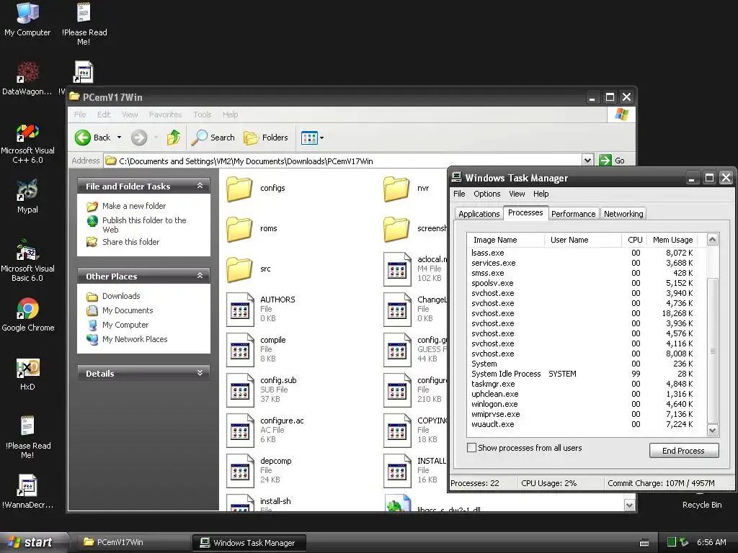738x553 pixels.
Task: Click Make a new folder link
Action: [x=134, y=206]
